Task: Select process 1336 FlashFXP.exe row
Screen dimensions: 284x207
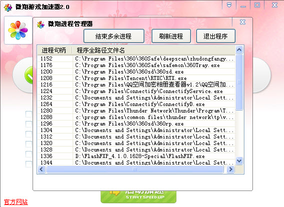Action: pos(136,156)
